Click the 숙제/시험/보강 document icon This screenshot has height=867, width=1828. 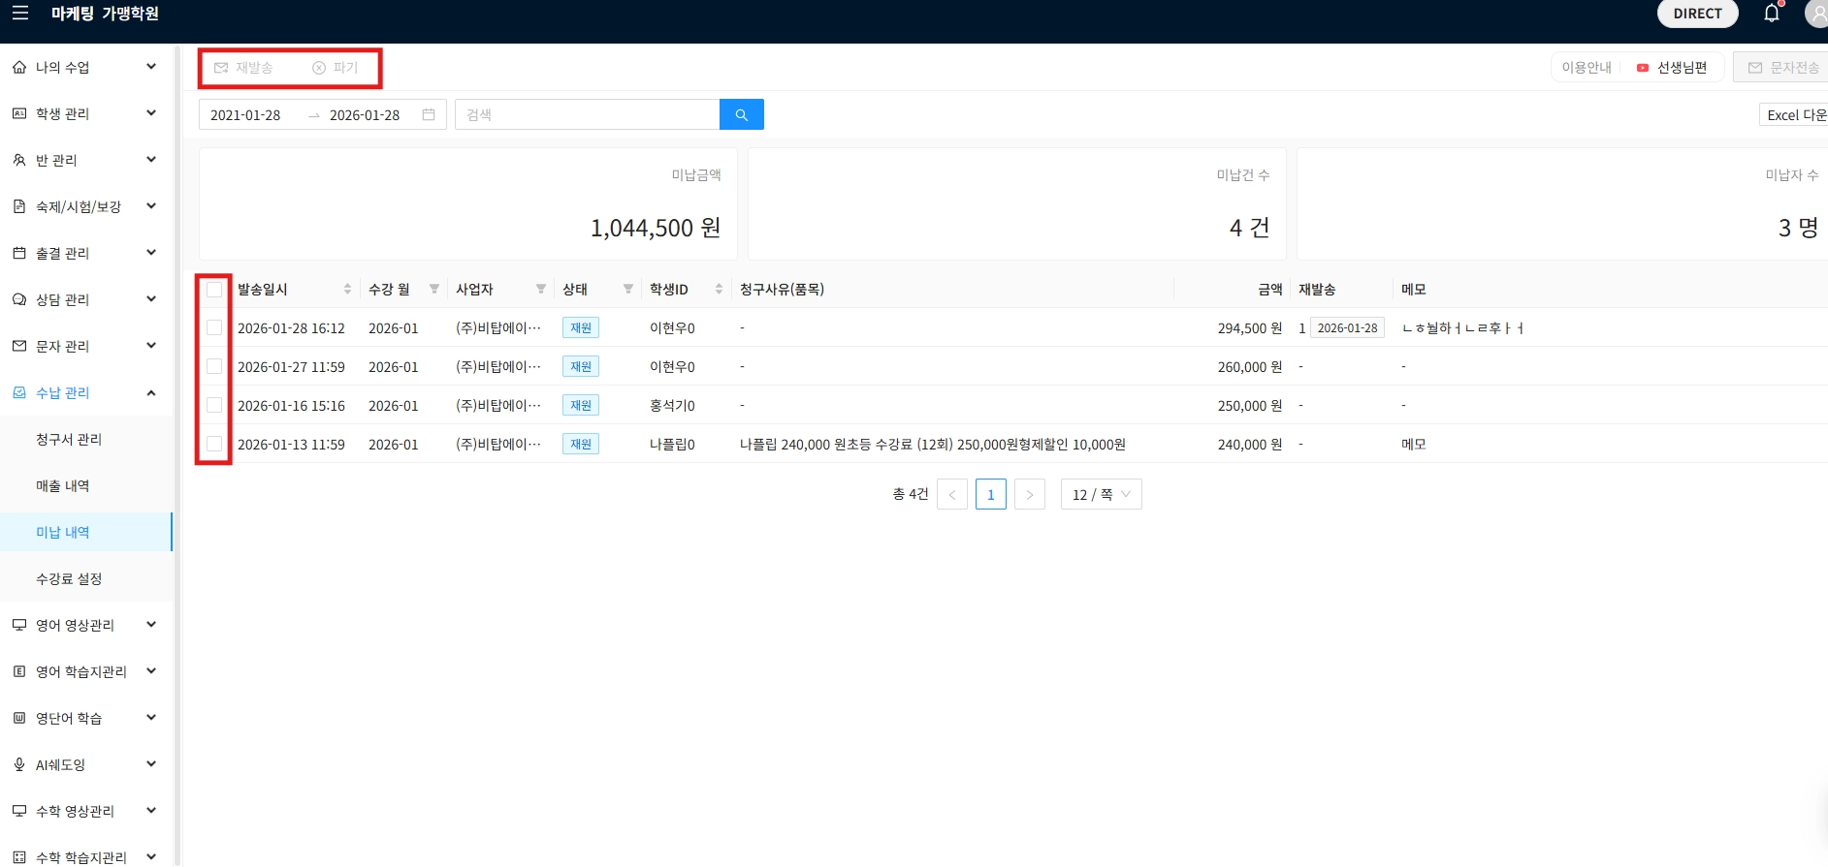tap(19, 206)
